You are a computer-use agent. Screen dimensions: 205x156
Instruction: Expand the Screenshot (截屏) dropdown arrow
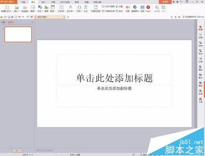click(x=35, y=11)
